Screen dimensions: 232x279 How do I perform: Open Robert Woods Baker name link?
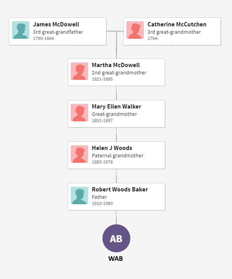(120, 189)
